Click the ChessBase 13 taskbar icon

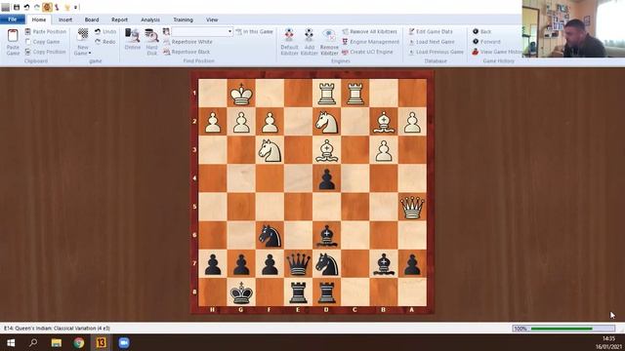click(x=102, y=342)
